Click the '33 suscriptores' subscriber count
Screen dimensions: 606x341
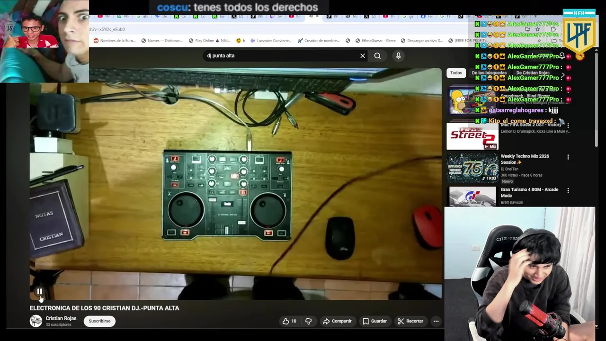pyautogui.click(x=58, y=325)
